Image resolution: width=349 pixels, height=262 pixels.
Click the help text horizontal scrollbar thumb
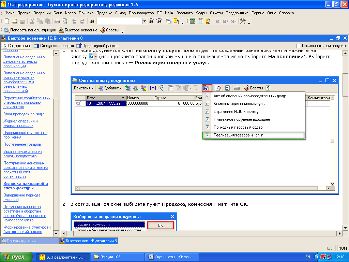click(x=205, y=233)
